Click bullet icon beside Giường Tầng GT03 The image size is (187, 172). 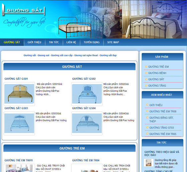(x=147, y=127)
